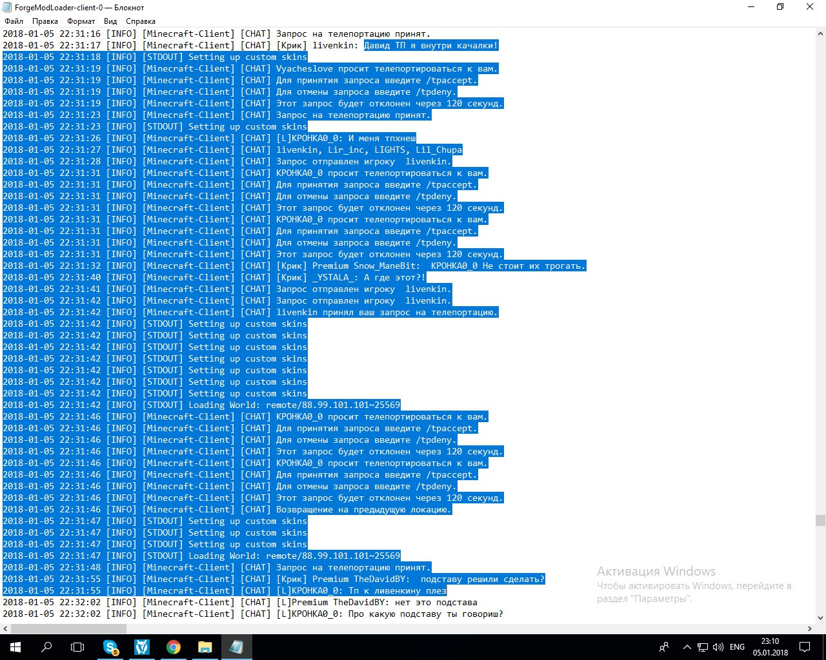The height and width of the screenshot is (660, 826).
Task: Open File Explorer from the taskbar
Action: pyautogui.click(x=205, y=647)
